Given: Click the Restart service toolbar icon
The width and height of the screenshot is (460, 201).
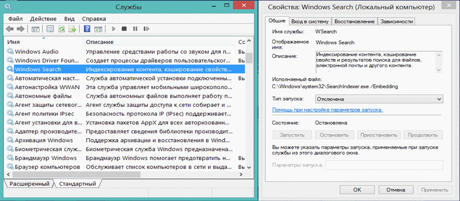Looking at the screenshot, I should point(146,29).
